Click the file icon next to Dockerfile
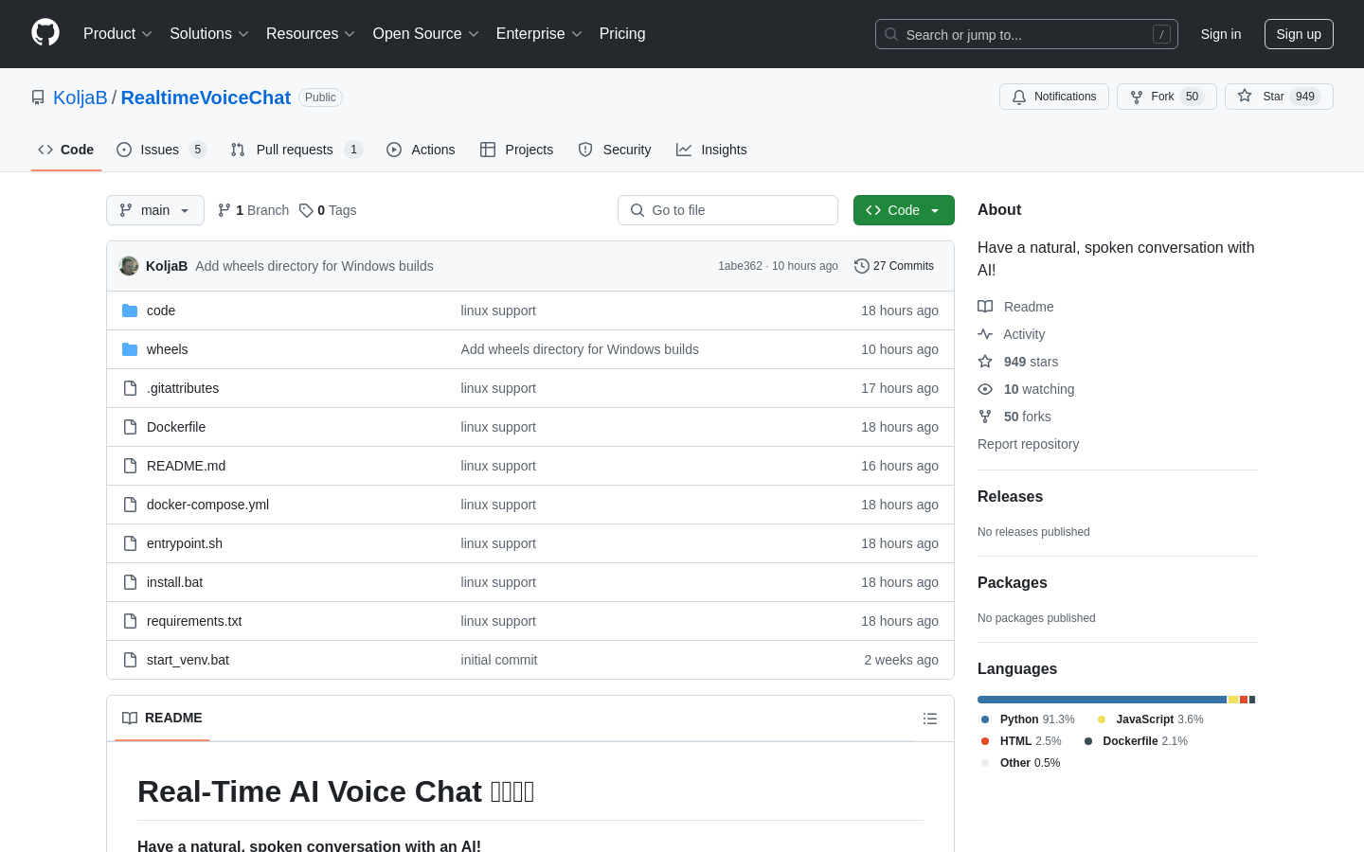Viewport: 1364px width, 852px height. [130, 427]
